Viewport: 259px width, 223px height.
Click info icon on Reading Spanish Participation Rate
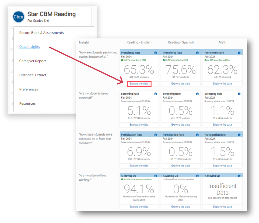[197, 135]
